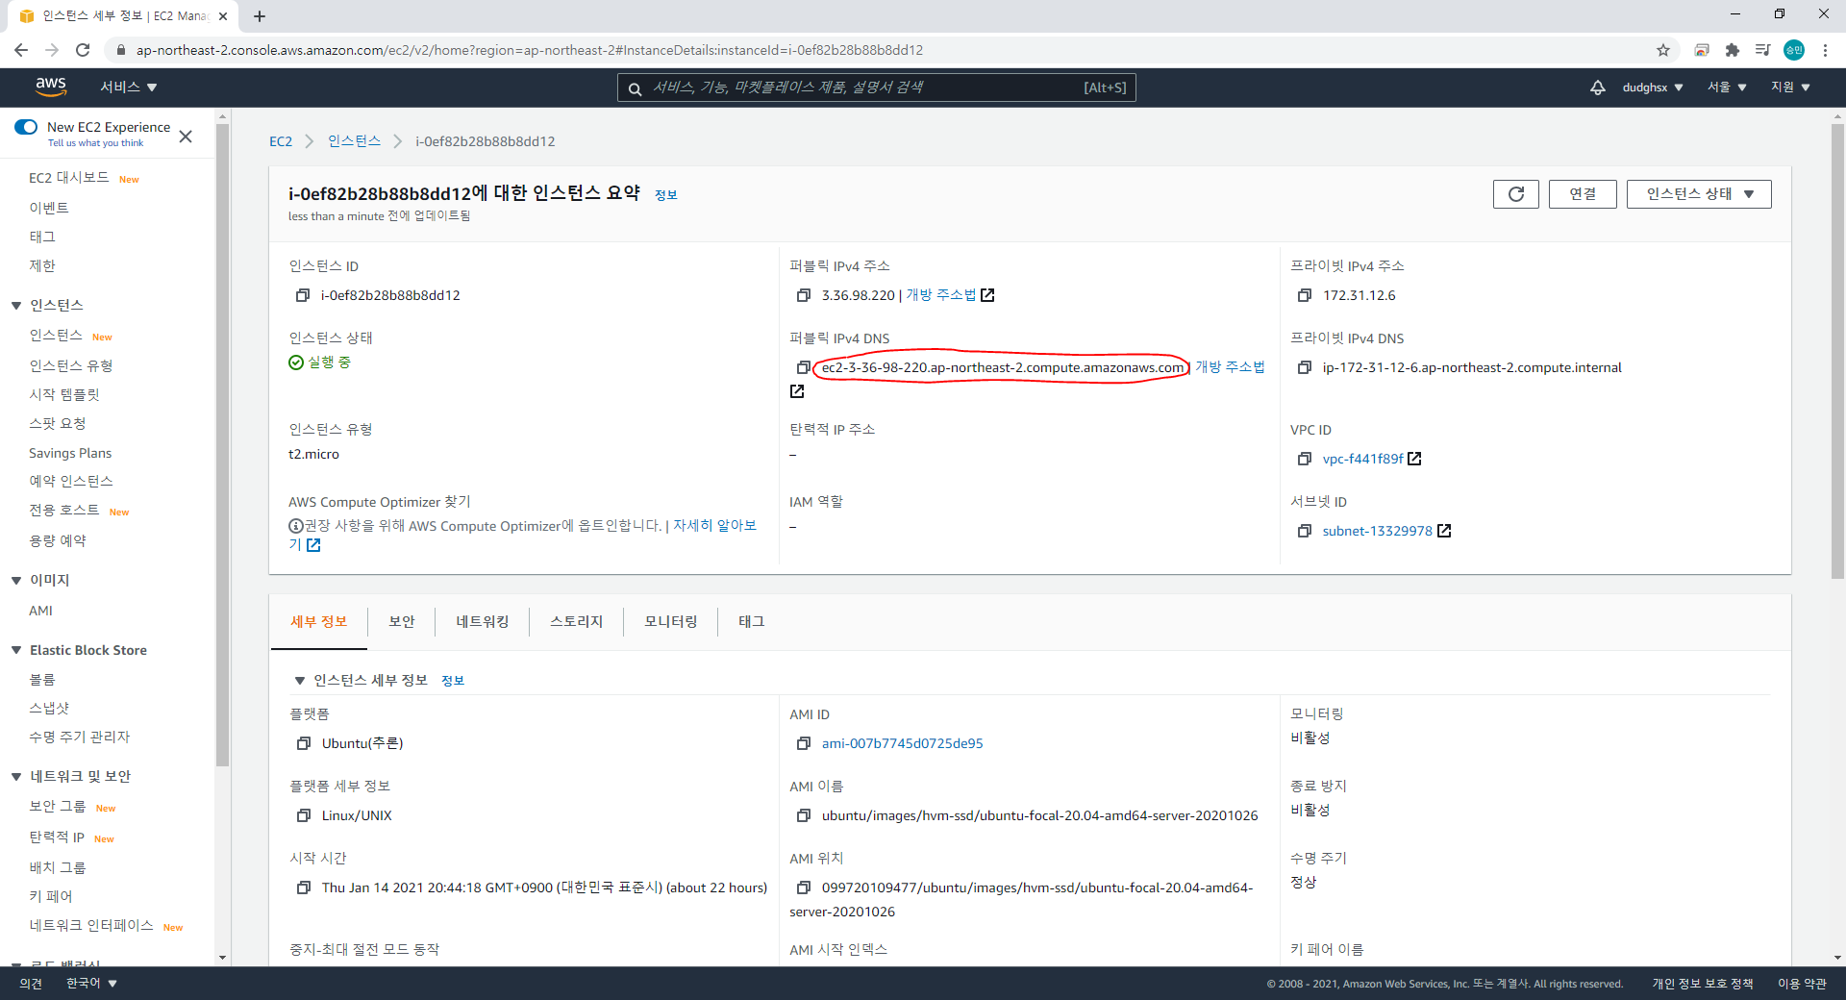1846x1000 pixels.
Task: Open EC2 대시보드 in sidebar
Action: click(x=69, y=178)
